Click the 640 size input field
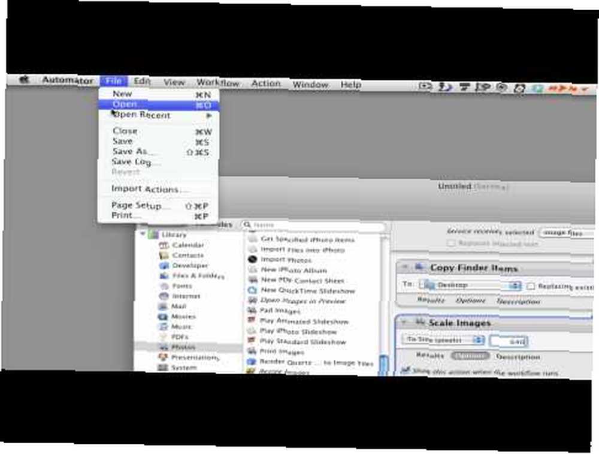 pos(509,341)
